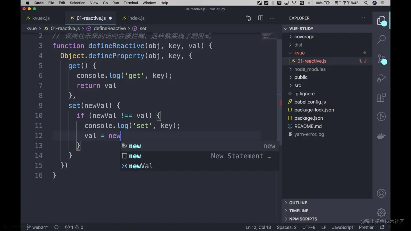
Task: Click the open changes compare icon
Action: [249, 18]
